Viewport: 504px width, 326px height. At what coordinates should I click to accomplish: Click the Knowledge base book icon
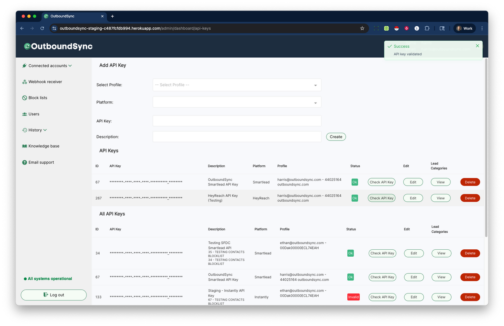pyautogui.click(x=24, y=146)
